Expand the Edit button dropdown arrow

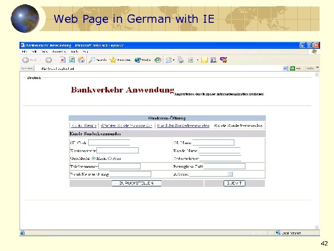click(198, 60)
